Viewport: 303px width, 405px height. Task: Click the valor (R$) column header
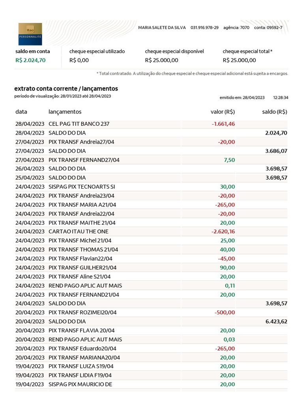coord(223,112)
